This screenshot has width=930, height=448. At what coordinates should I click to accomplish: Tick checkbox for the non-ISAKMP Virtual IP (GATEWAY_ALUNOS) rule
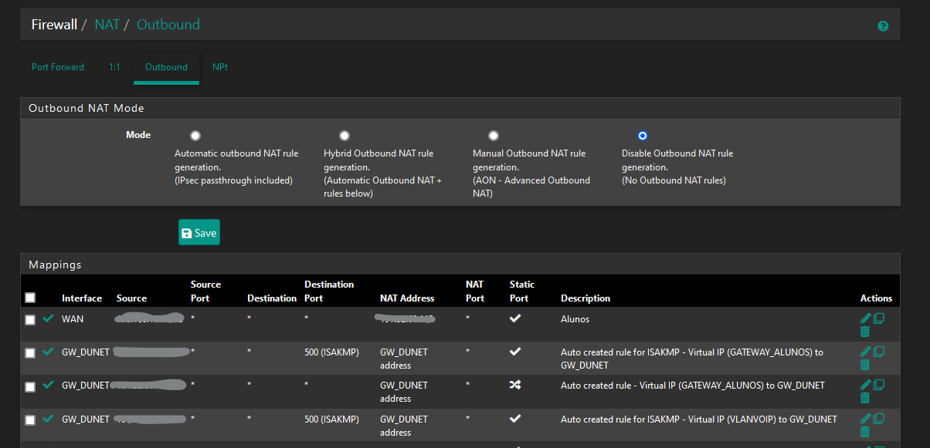30,386
